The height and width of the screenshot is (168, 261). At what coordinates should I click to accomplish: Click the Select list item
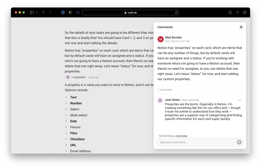(75, 109)
